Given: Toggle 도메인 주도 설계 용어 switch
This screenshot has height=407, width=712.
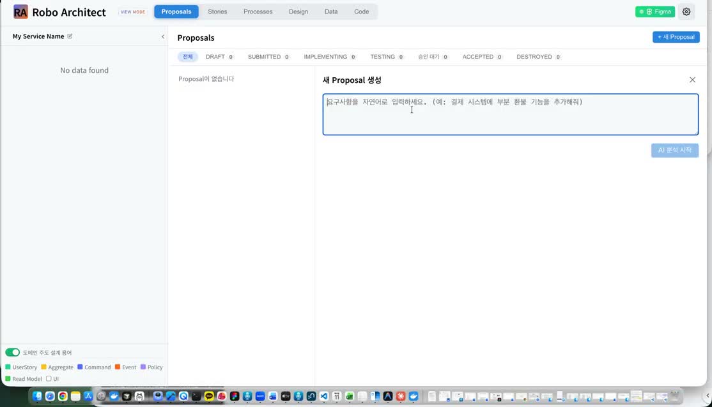Looking at the screenshot, I should click(12, 353).
